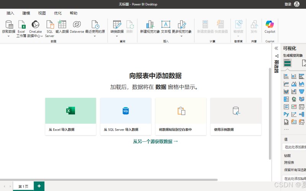The image size is (306, 191).
Task: Select key influencers visual icon
Action: point(294,114)
